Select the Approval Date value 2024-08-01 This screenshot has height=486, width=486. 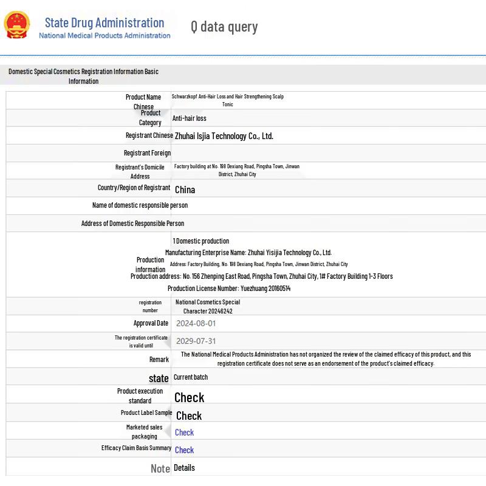pos(196,323)
